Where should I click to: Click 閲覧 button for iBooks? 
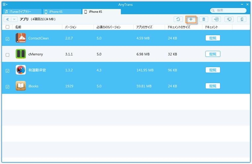[213, 86]
